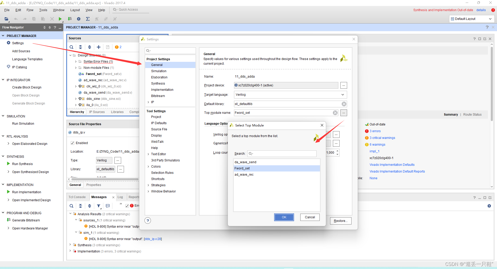Click the browse button beside Top module name
Viewport: 497px width, 269px height.
pyautogui.click(x=344, y=113)
